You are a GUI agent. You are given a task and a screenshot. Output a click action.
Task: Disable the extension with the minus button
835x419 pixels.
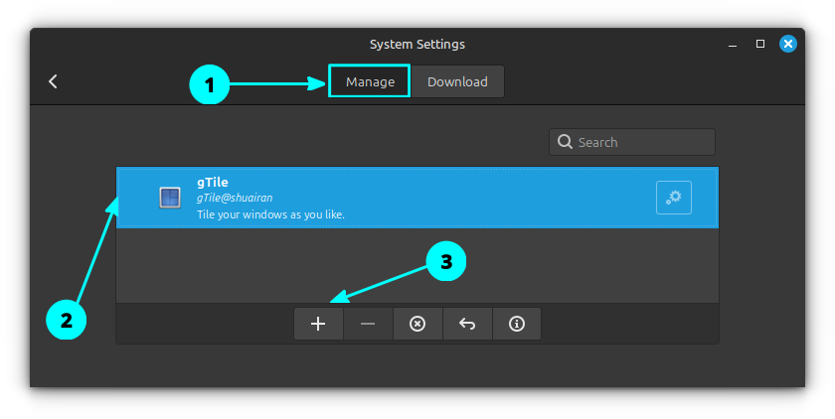(x=368, y=324)
